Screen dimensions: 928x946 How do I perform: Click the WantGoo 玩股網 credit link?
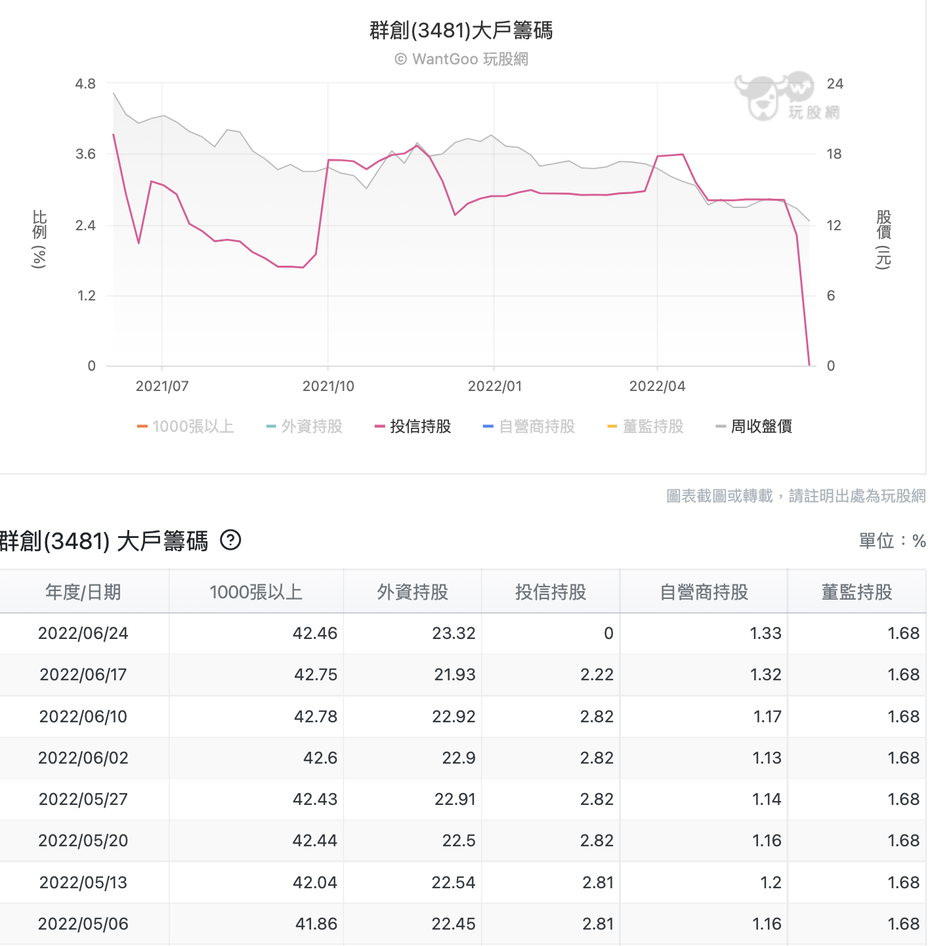click(x=461, y=59)
